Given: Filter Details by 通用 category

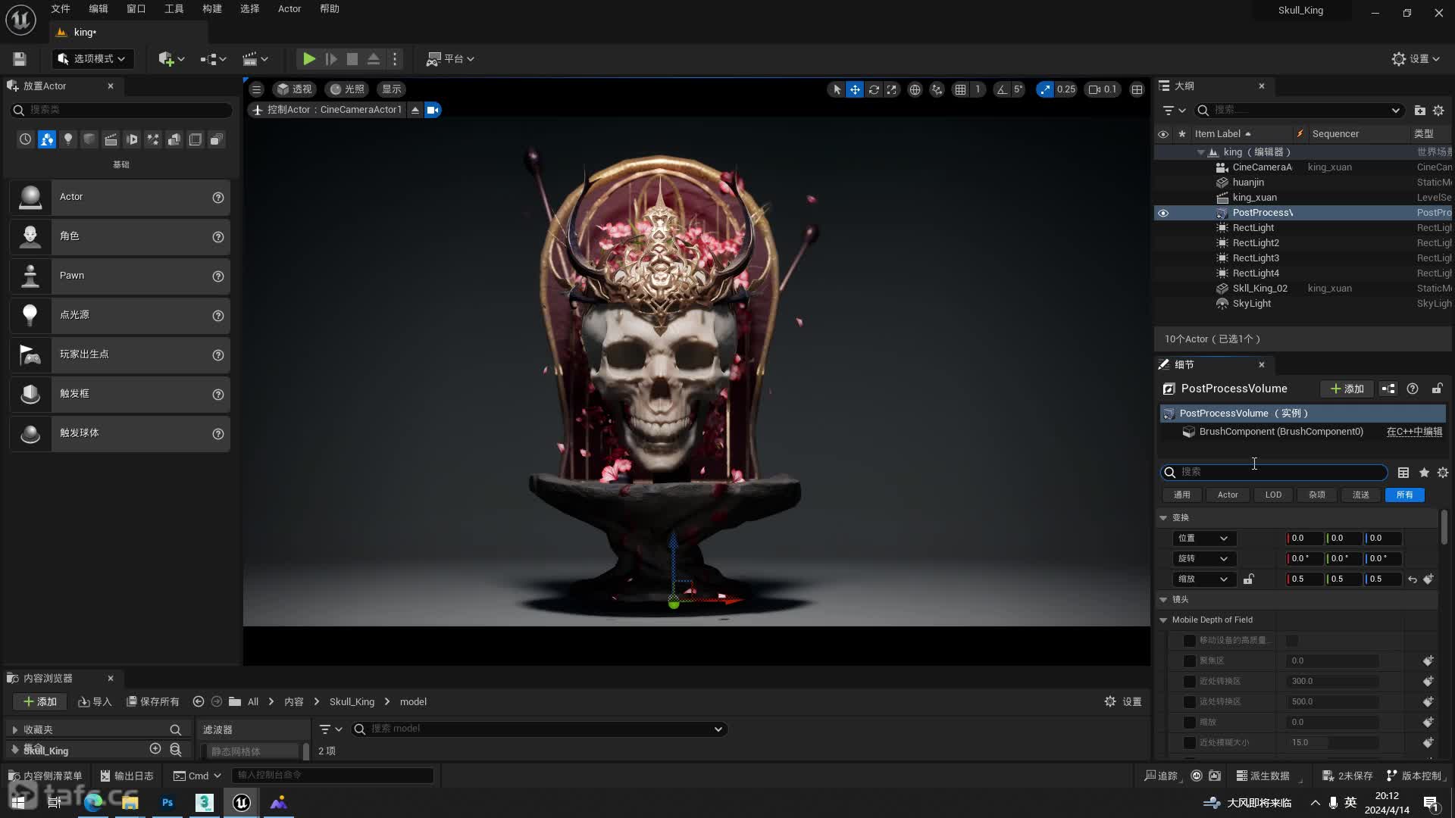Looking at the screenshot, I should (1182, 495).
